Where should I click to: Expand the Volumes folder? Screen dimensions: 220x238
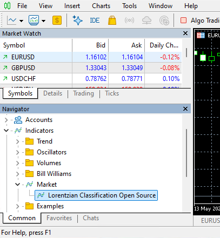(x=17, y=163)
